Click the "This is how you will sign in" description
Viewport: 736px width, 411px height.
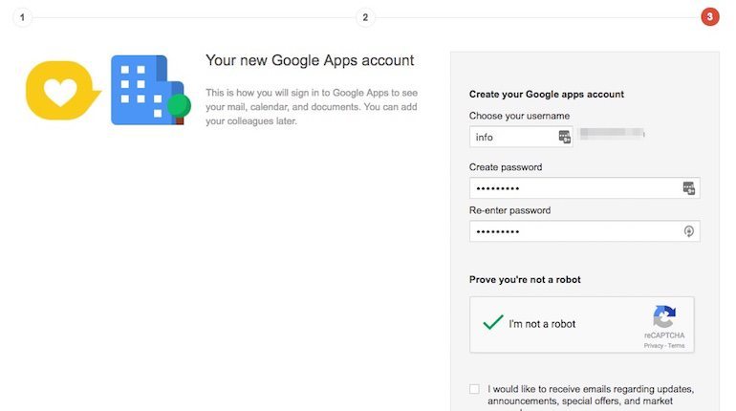pyautogui.click(x=312, y=107)
